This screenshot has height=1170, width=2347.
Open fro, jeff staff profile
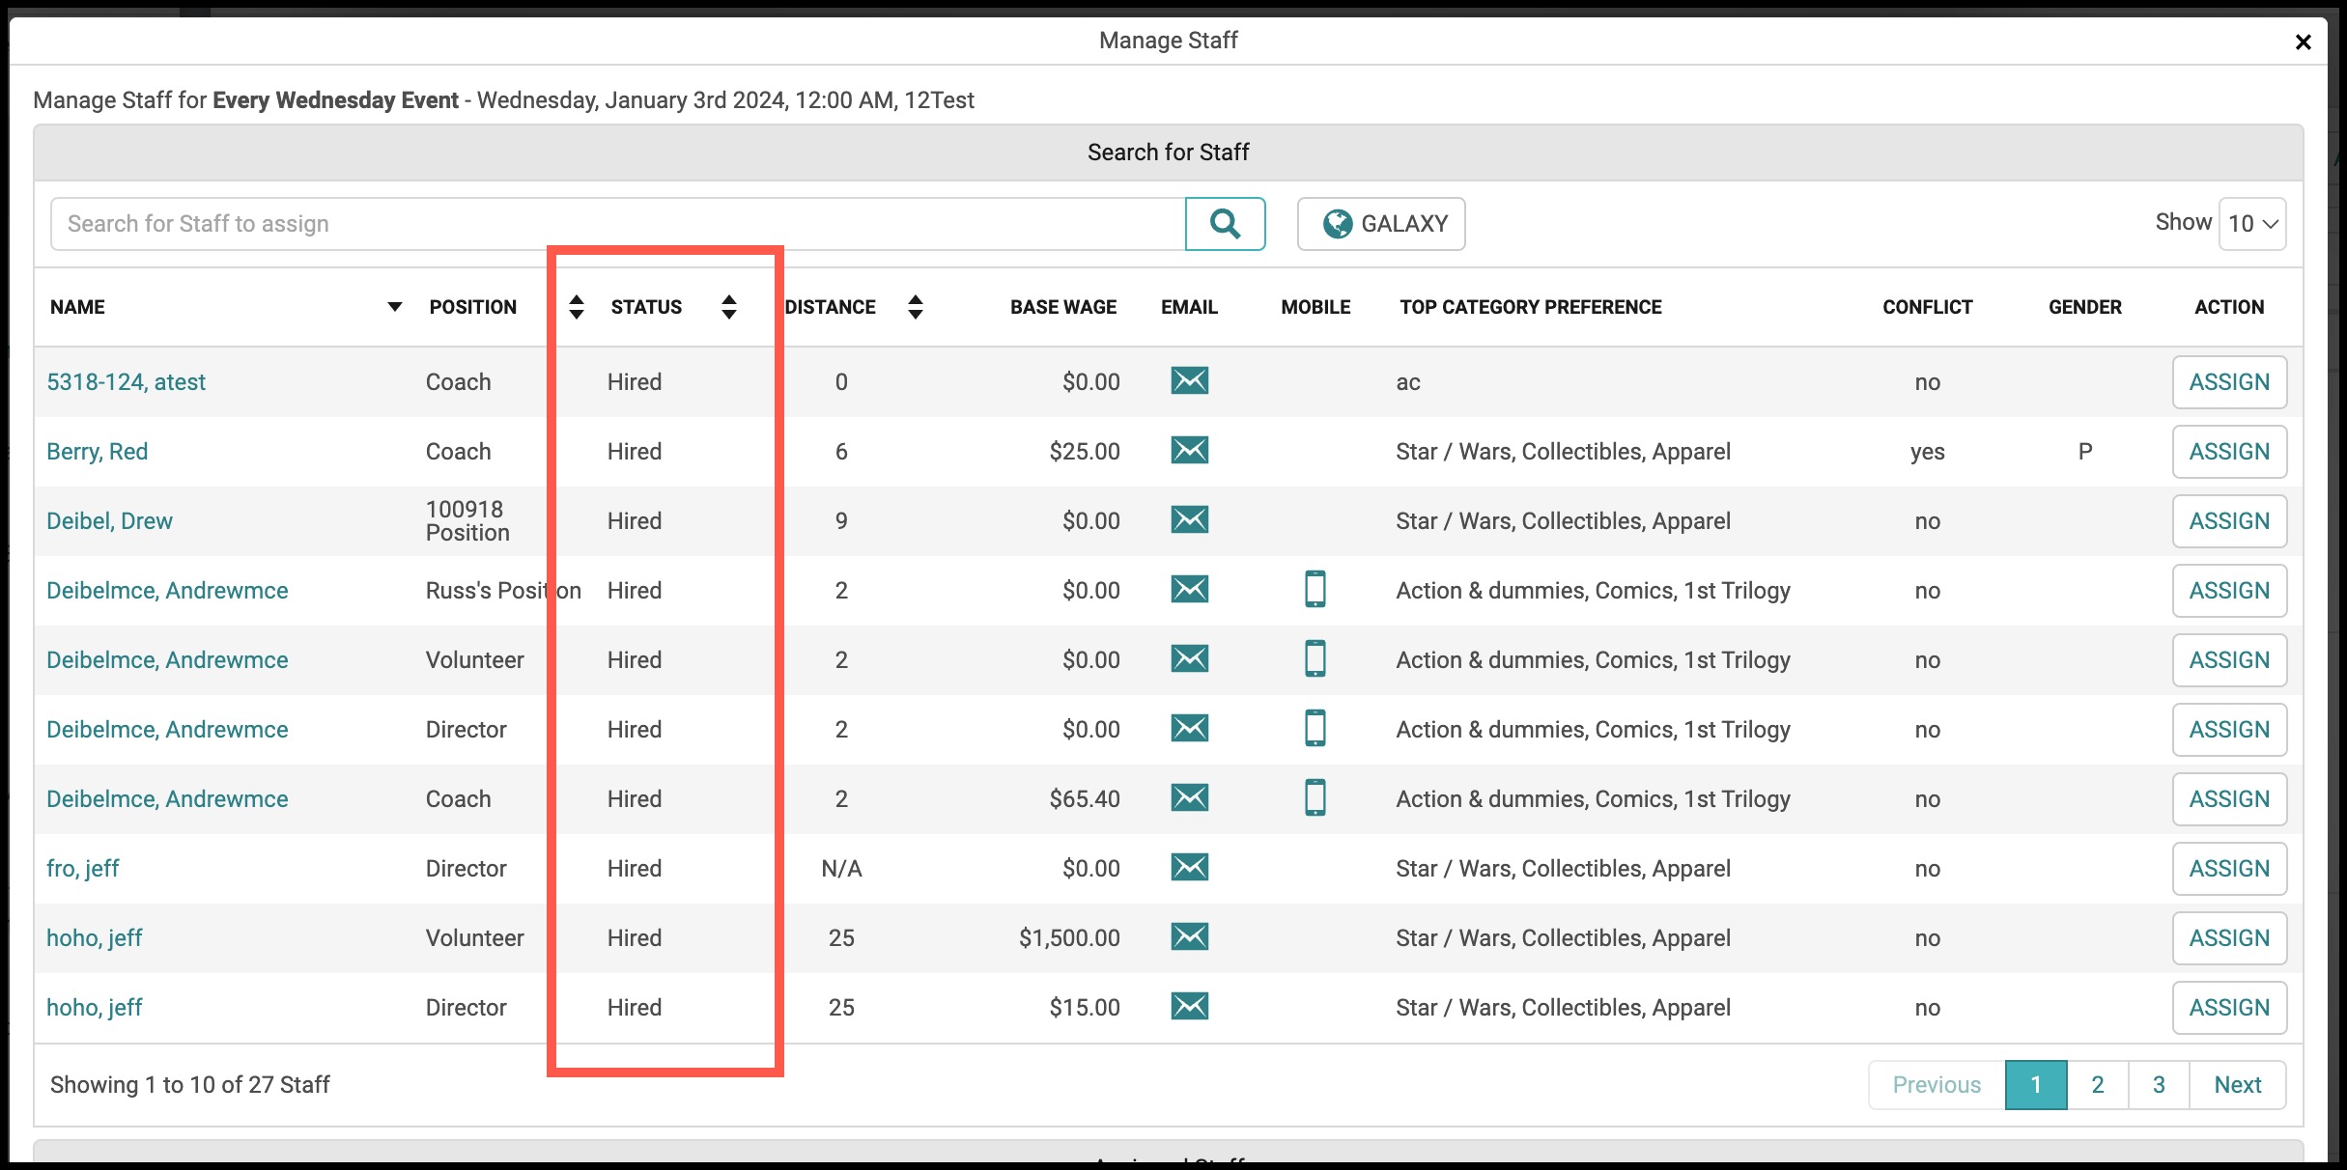[83, 869]
